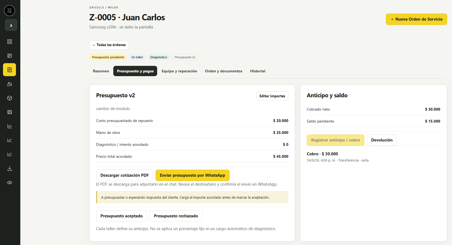Mark Presupuesto rechazado
The image size is (452, 245).
coord(176,216)
